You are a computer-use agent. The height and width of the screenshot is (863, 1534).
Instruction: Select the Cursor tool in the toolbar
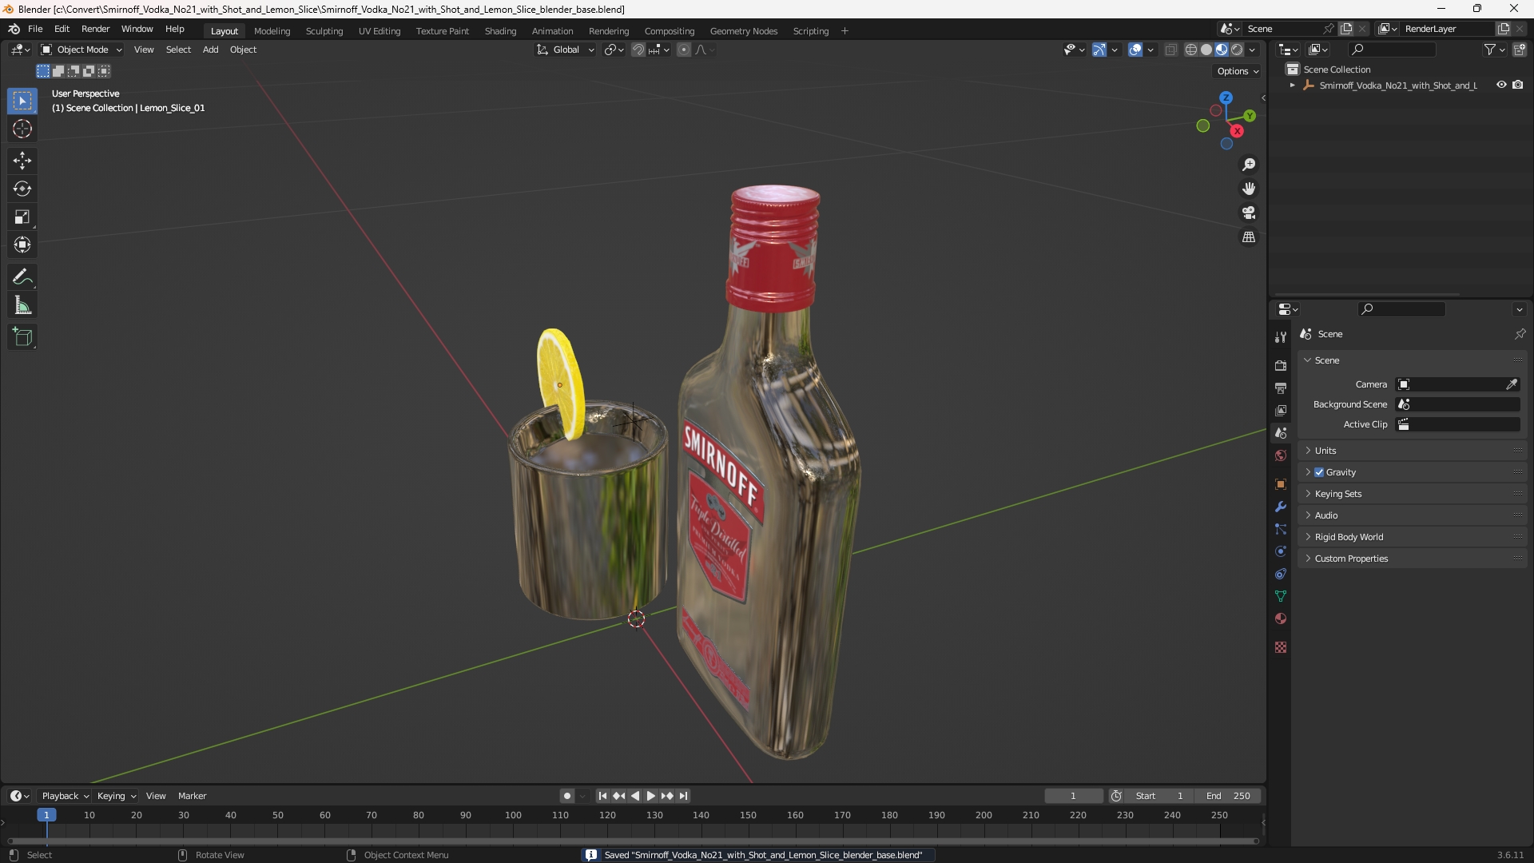coord(22,129)
